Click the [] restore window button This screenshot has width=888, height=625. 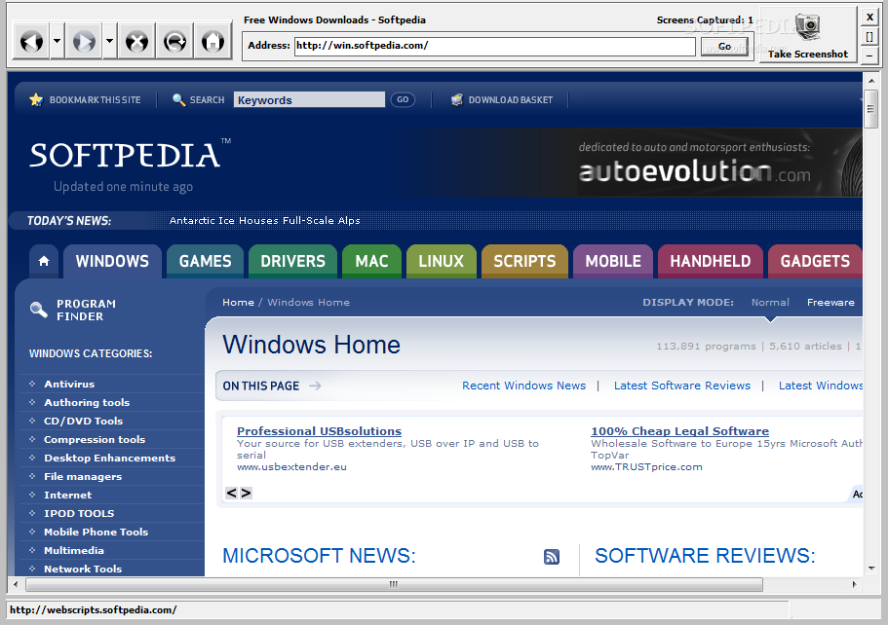(x=869, y=37)
